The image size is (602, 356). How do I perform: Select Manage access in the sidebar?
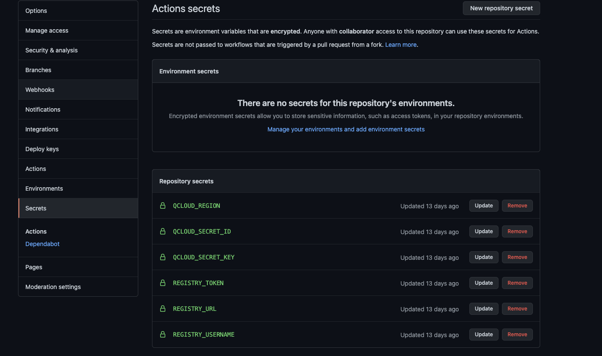47,30
